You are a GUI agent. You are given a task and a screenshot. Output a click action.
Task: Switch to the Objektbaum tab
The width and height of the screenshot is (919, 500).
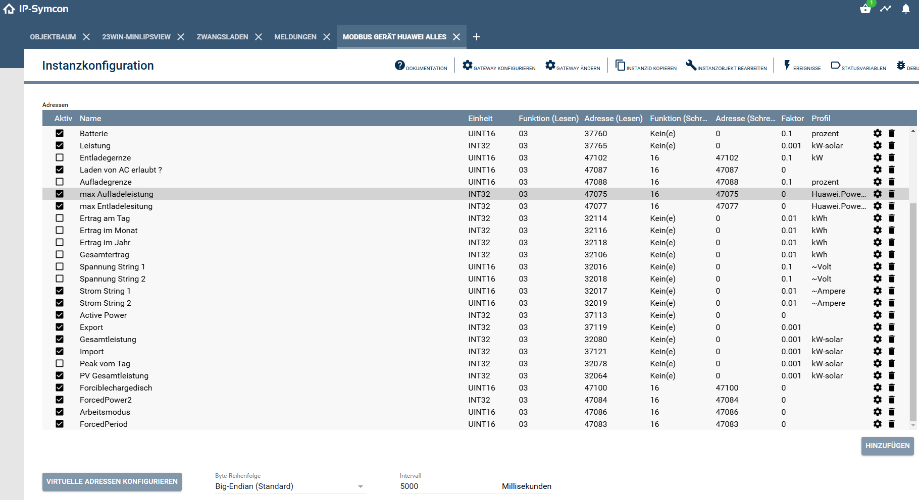pos(53,37)
